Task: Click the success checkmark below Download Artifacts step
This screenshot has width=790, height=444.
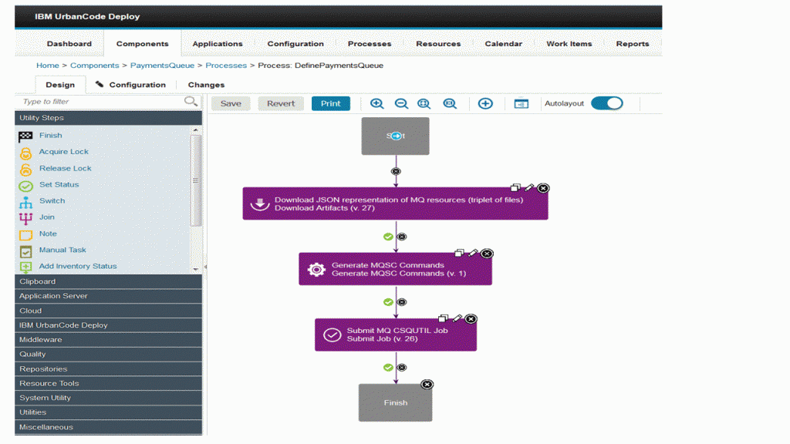Action: pos(388,237)
